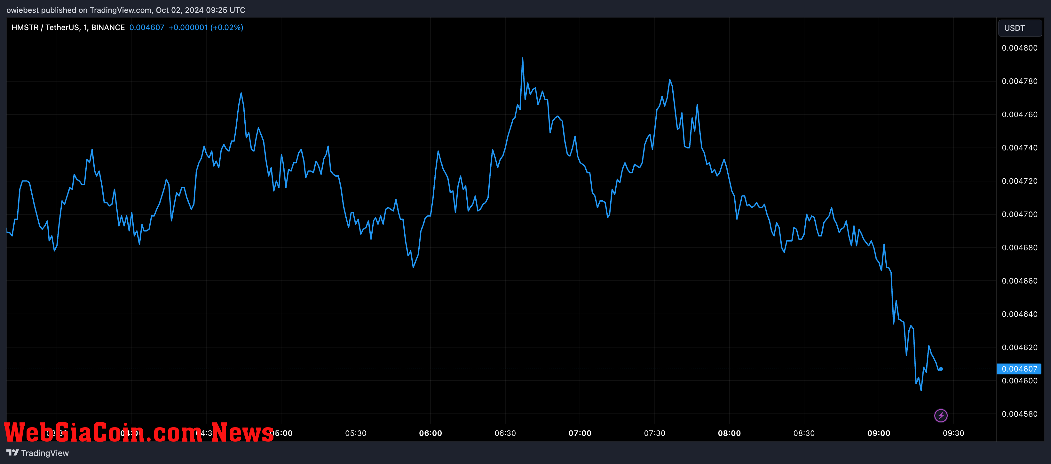Screen dimensions: 1051x464
Task: Click the 05:00 time axis label
Action: pos(281,433)
